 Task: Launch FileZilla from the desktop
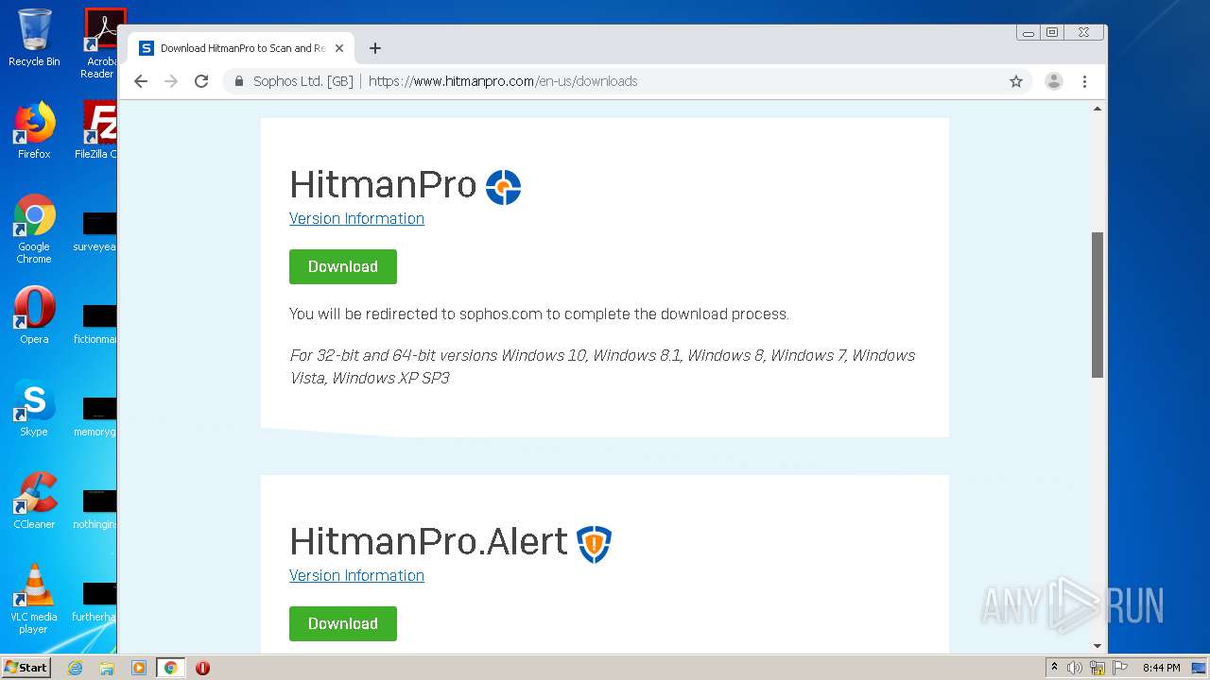[x=98, y=130]
